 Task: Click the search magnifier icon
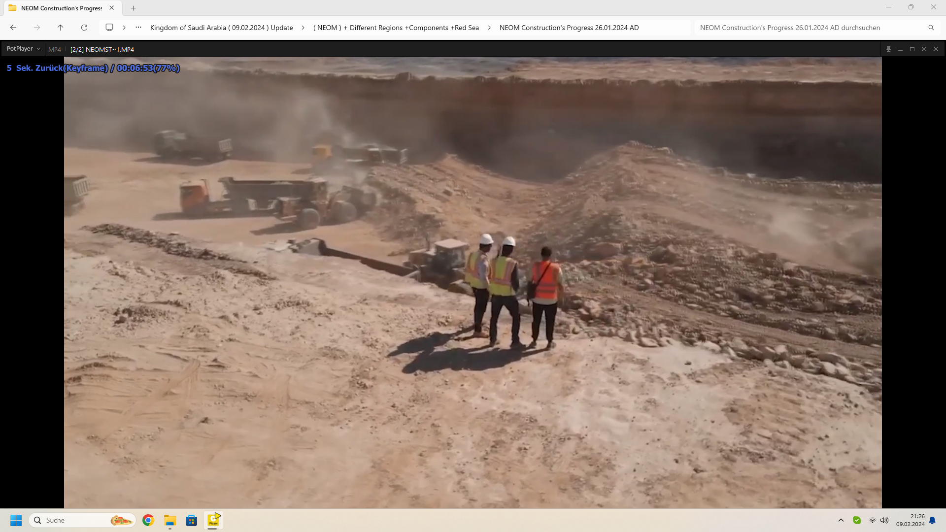point(931,28)
